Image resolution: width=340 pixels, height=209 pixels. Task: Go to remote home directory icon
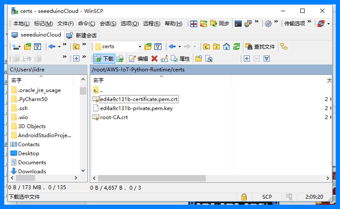click(x=227, y=46)
